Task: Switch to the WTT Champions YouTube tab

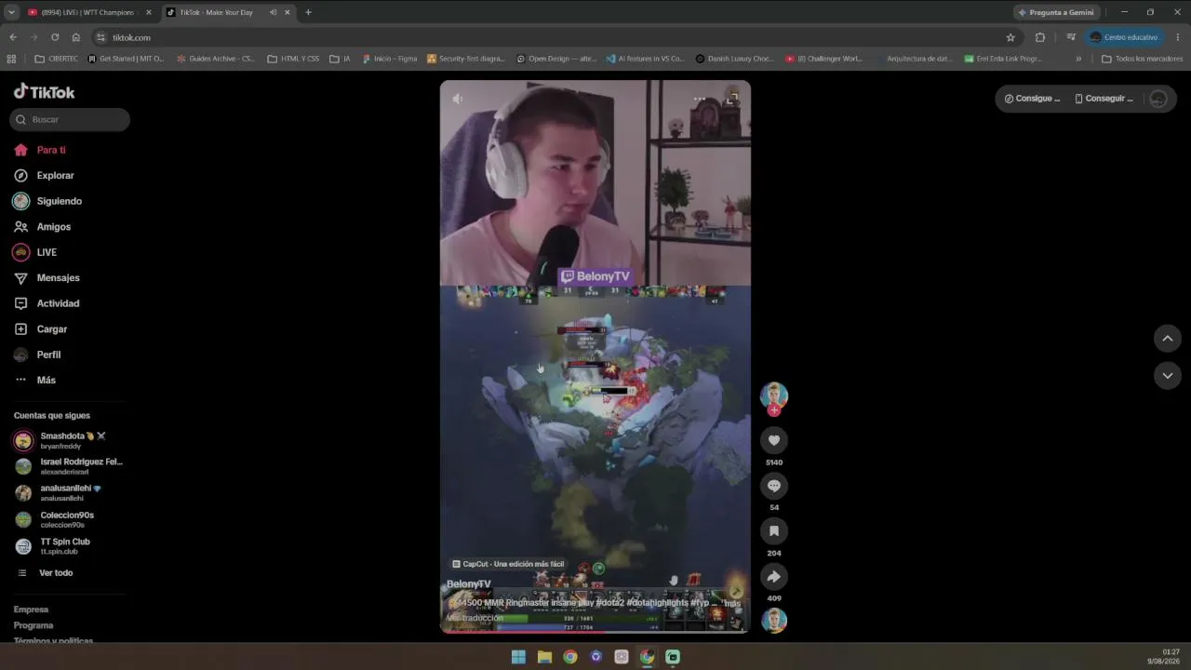Action: 89,12
